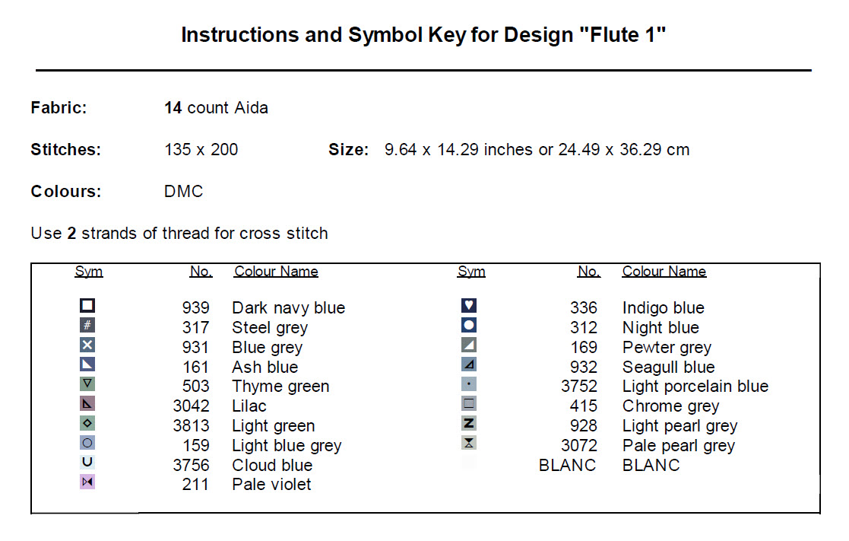
Task: Click the "Flute 1" instructions title
Action: tap(423, 35)
